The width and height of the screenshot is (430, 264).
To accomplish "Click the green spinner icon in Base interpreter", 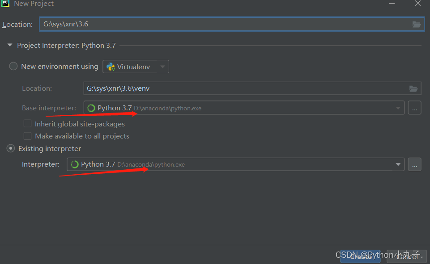I will point(91,108).
